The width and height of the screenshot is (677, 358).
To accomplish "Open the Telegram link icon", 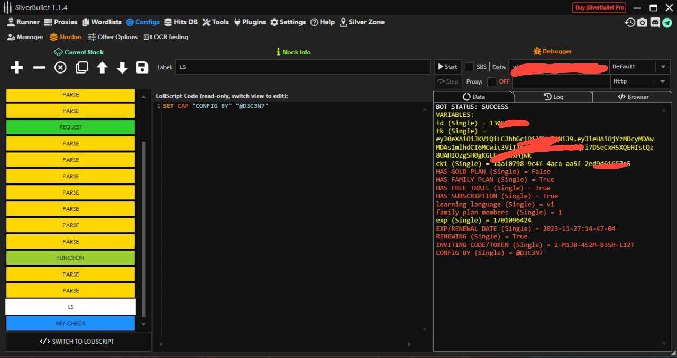I will [x=667, y=22].
